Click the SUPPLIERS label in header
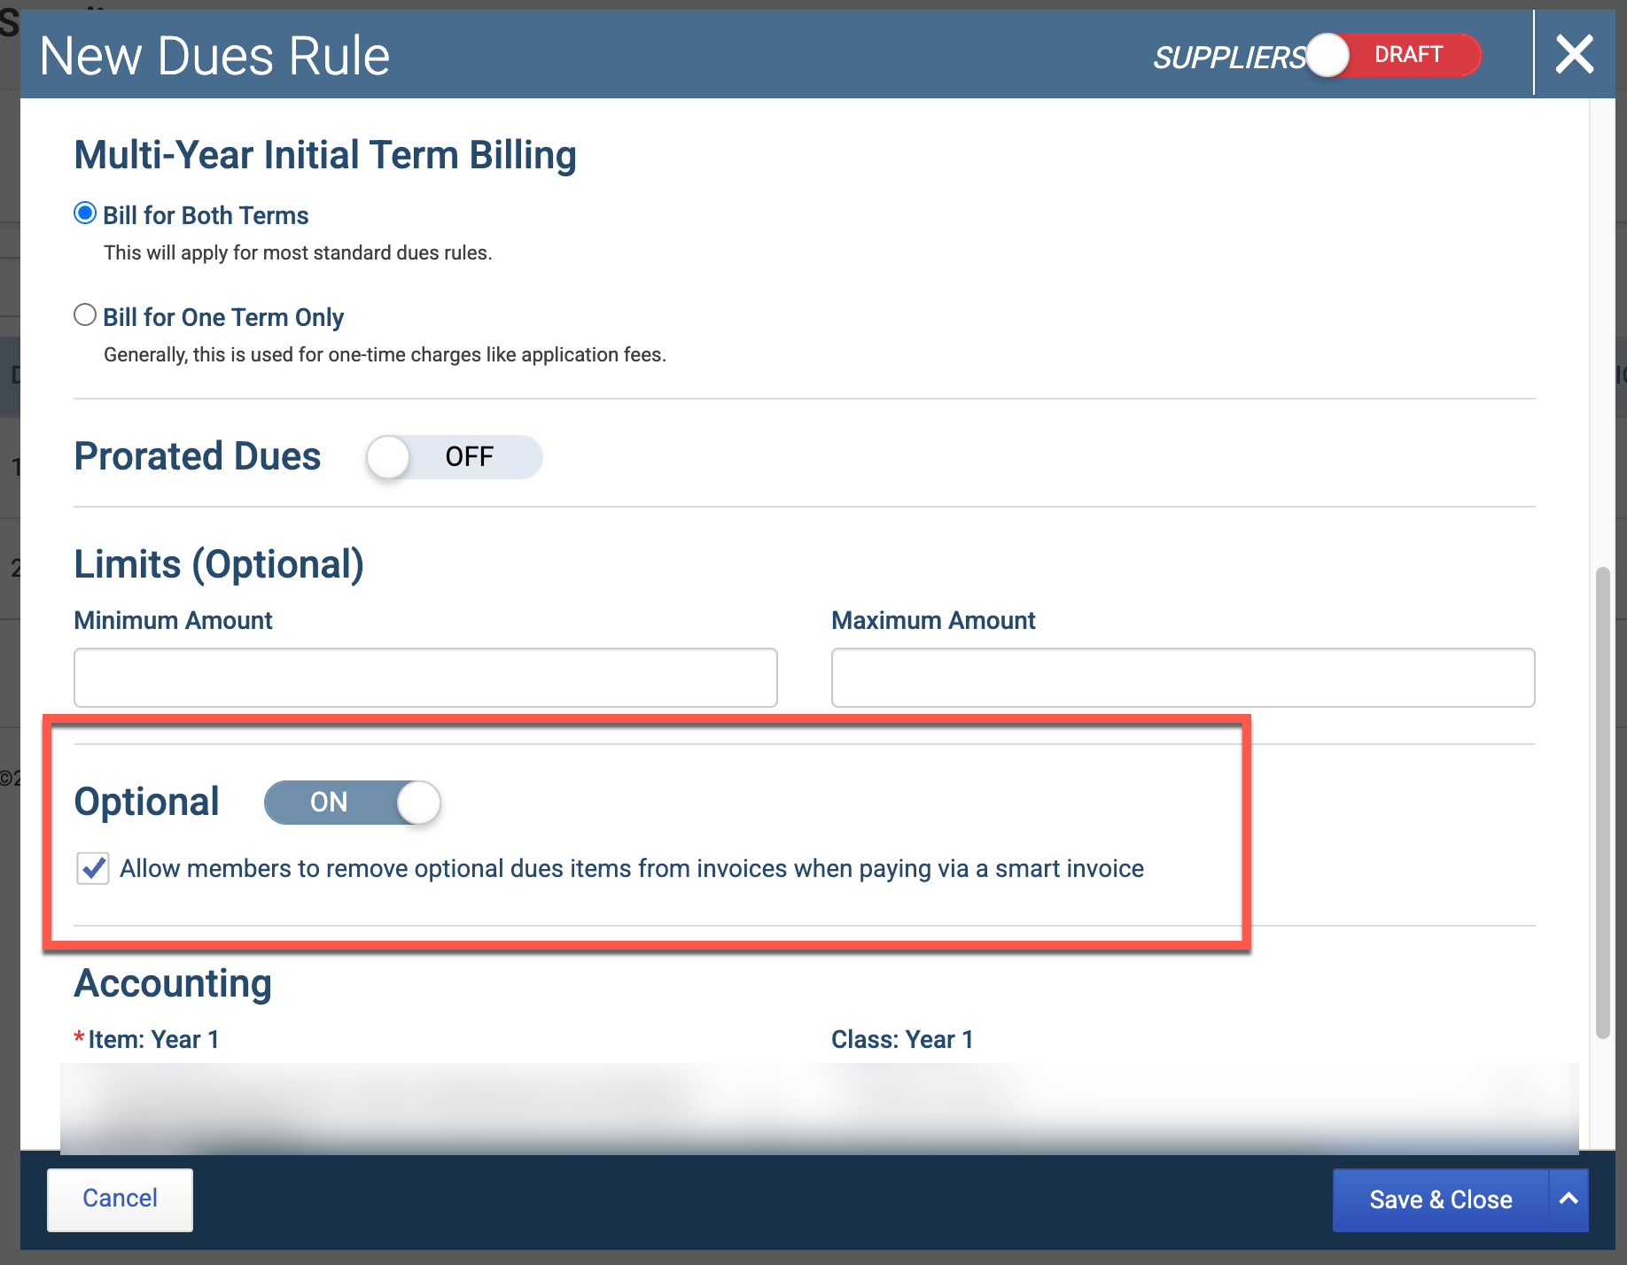This screenshot has width=1627, height=1265. [x=1229, y=58]
